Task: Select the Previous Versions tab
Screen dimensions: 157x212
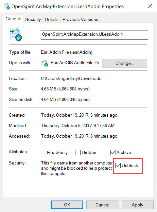Action: [80, 19]
